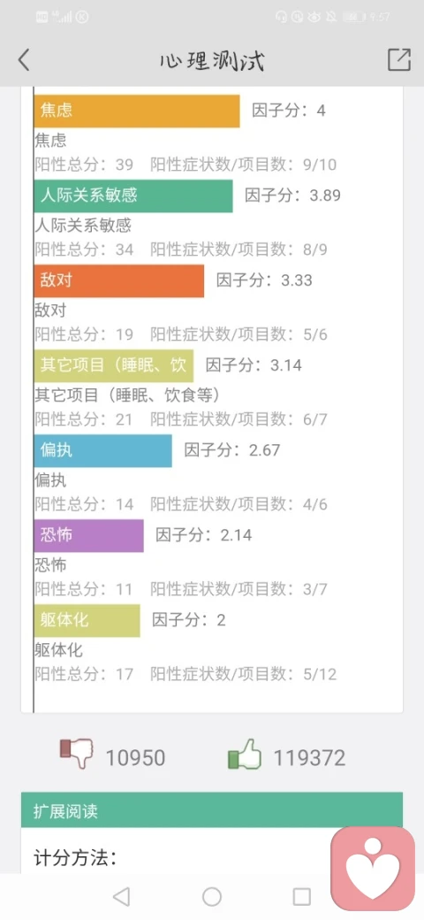Tap the 10950 dislikes count

135,758
